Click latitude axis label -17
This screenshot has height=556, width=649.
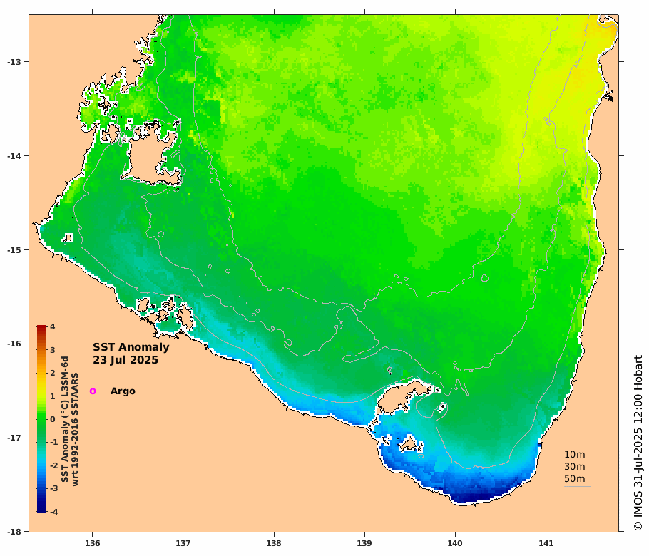pos(14,438)
